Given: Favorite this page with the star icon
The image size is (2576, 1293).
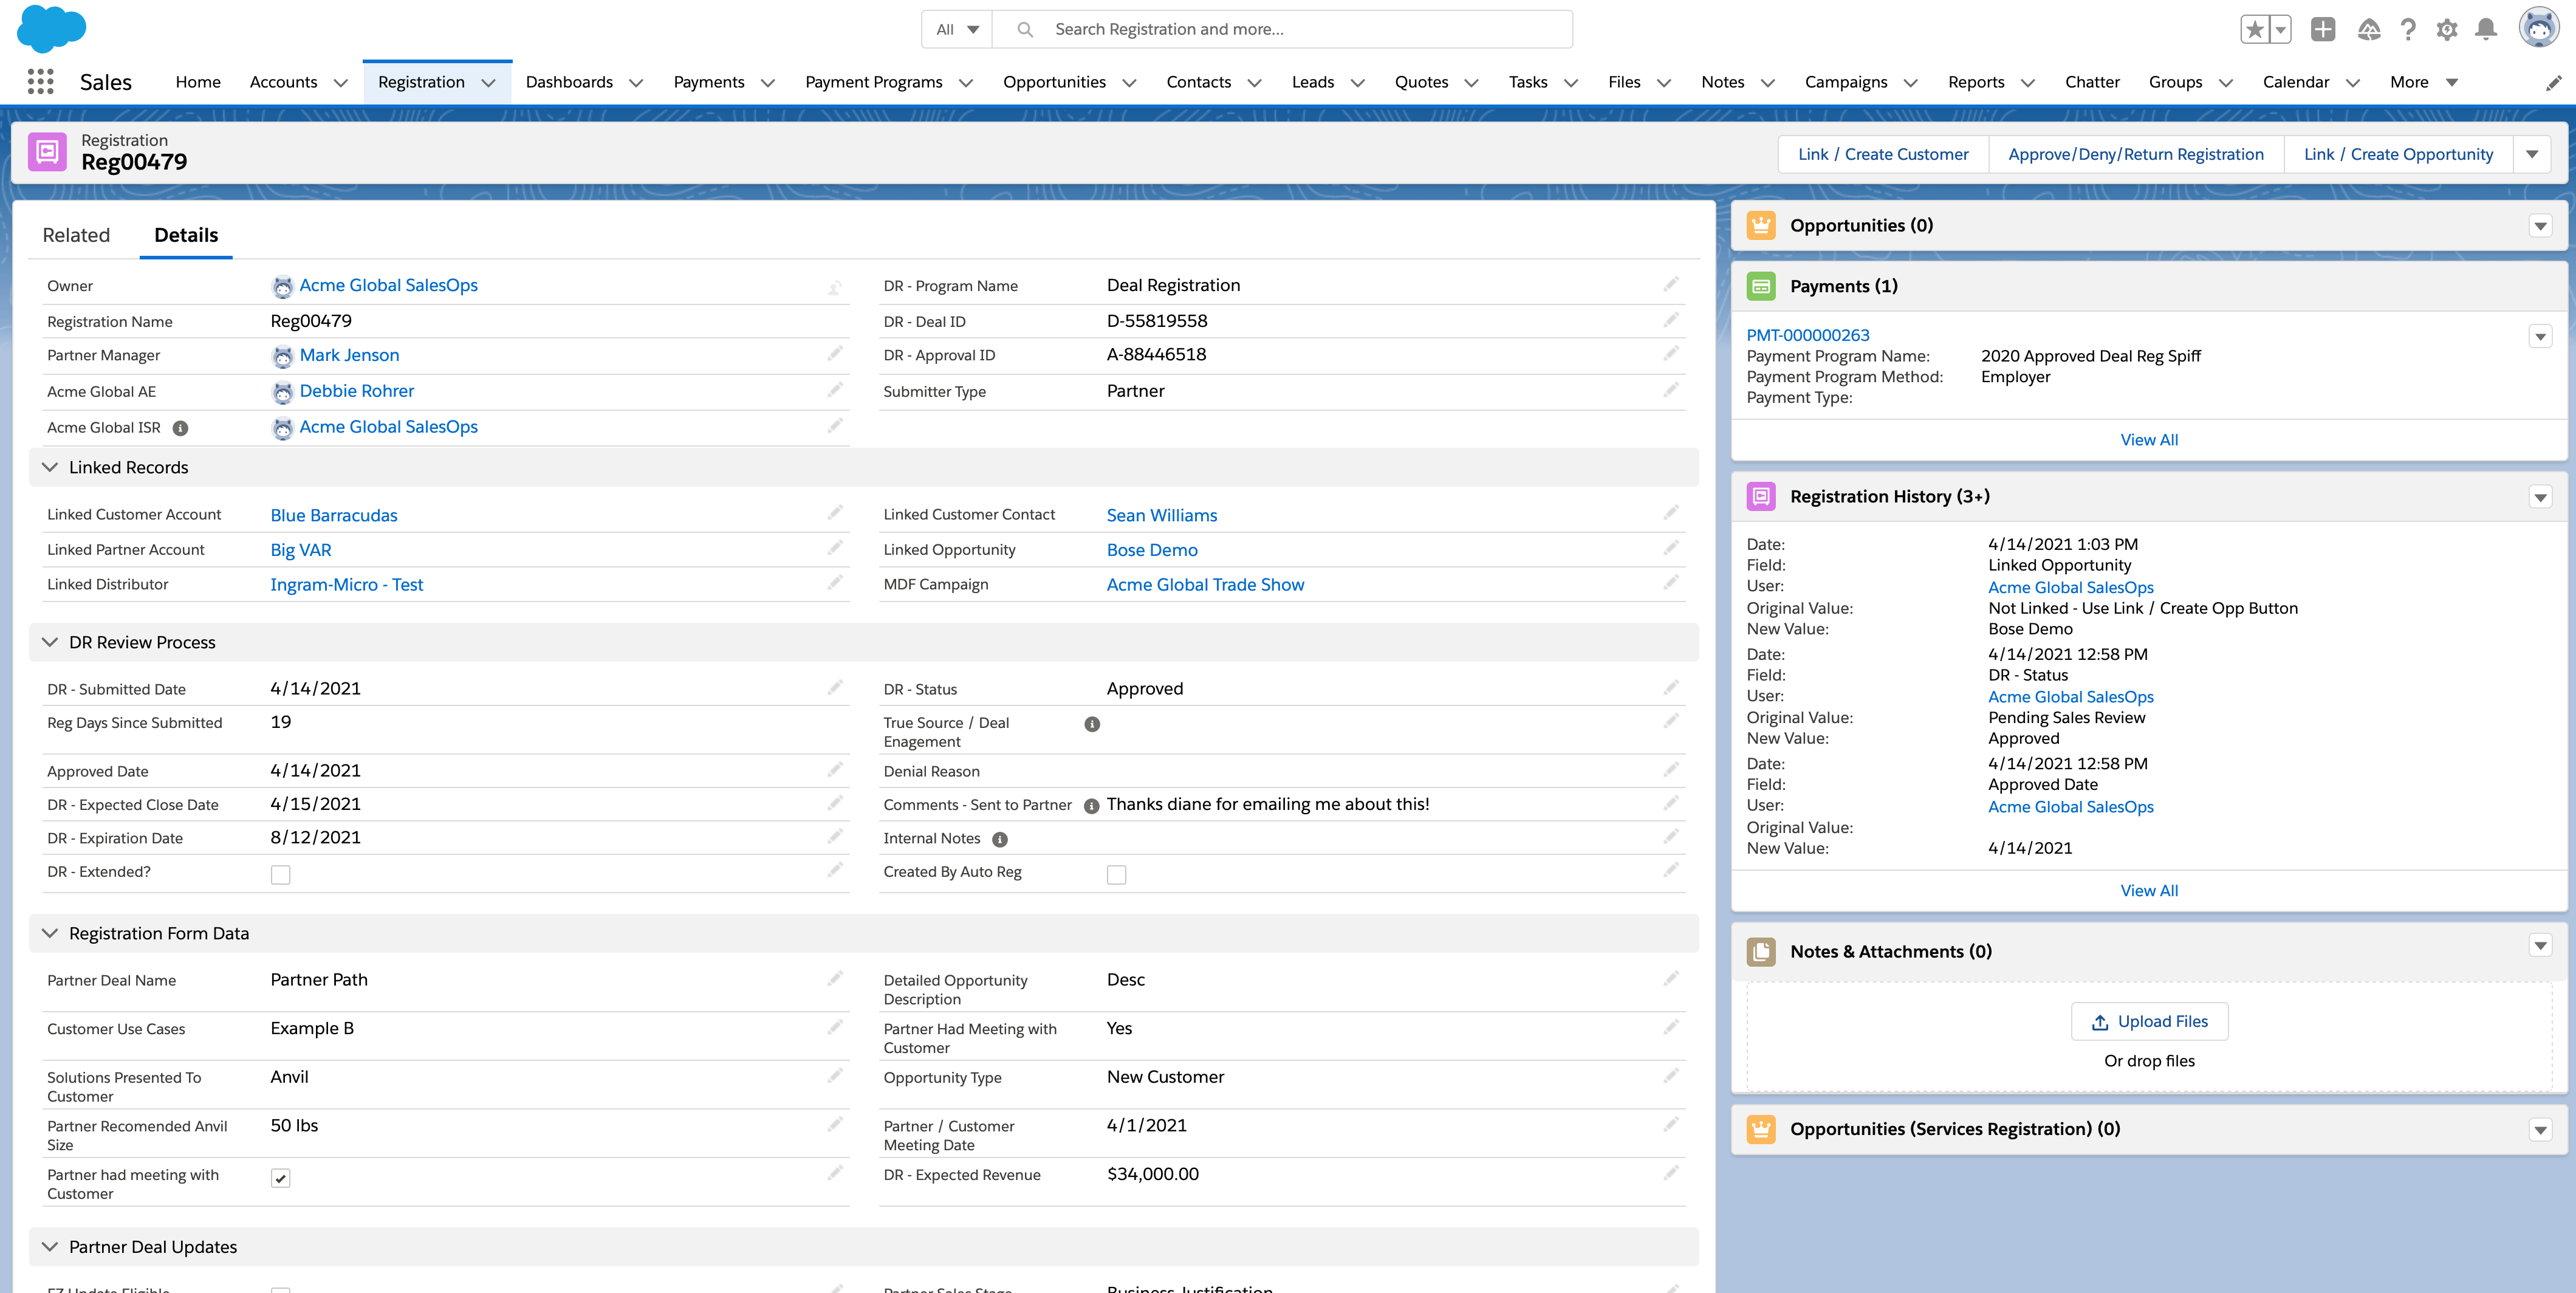Looking at the screenshot, I should click(2255, 29).
